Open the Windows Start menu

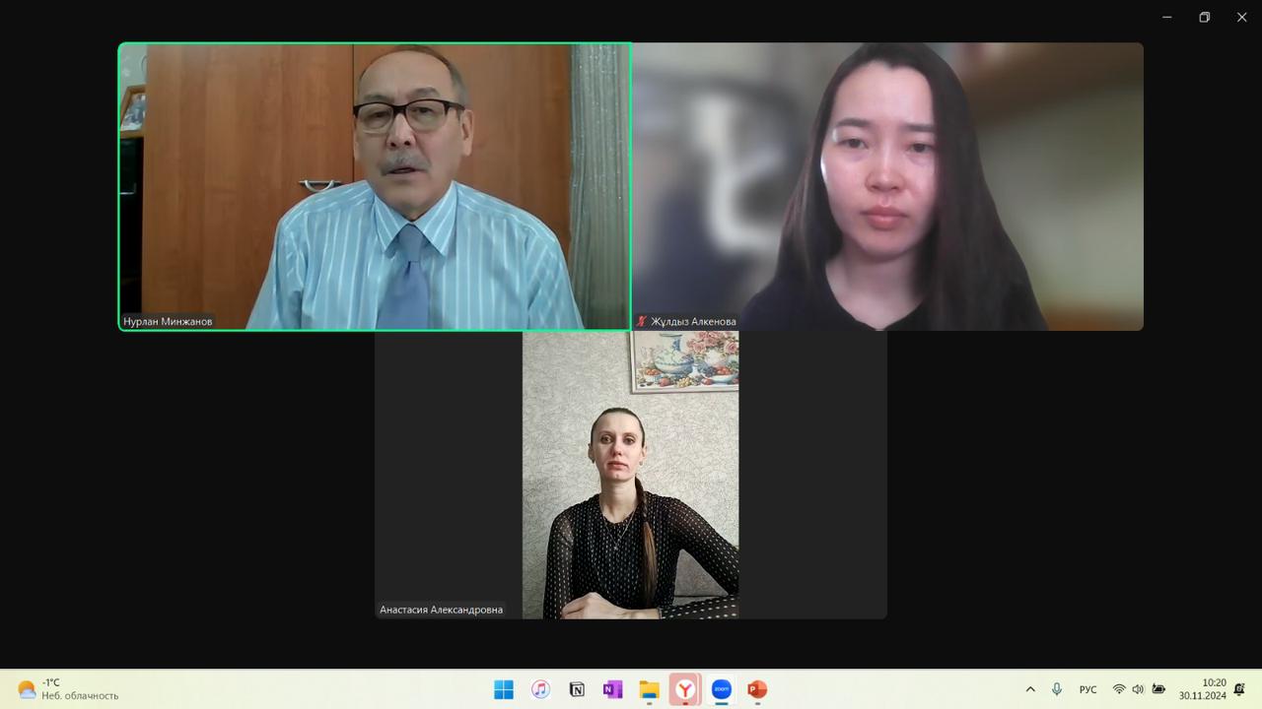[x=504, y=689]
